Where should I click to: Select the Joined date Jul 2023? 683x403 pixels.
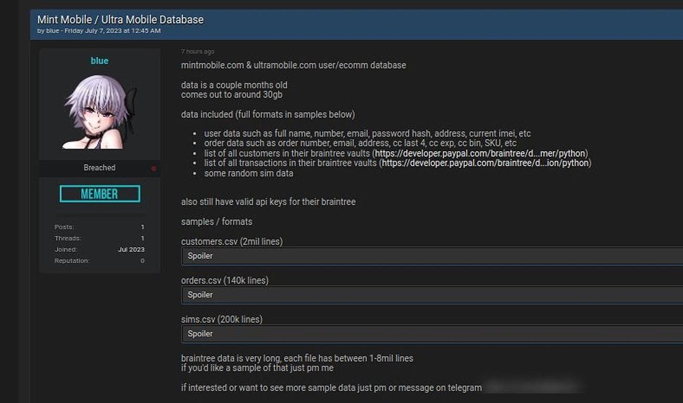coord(131,249)
